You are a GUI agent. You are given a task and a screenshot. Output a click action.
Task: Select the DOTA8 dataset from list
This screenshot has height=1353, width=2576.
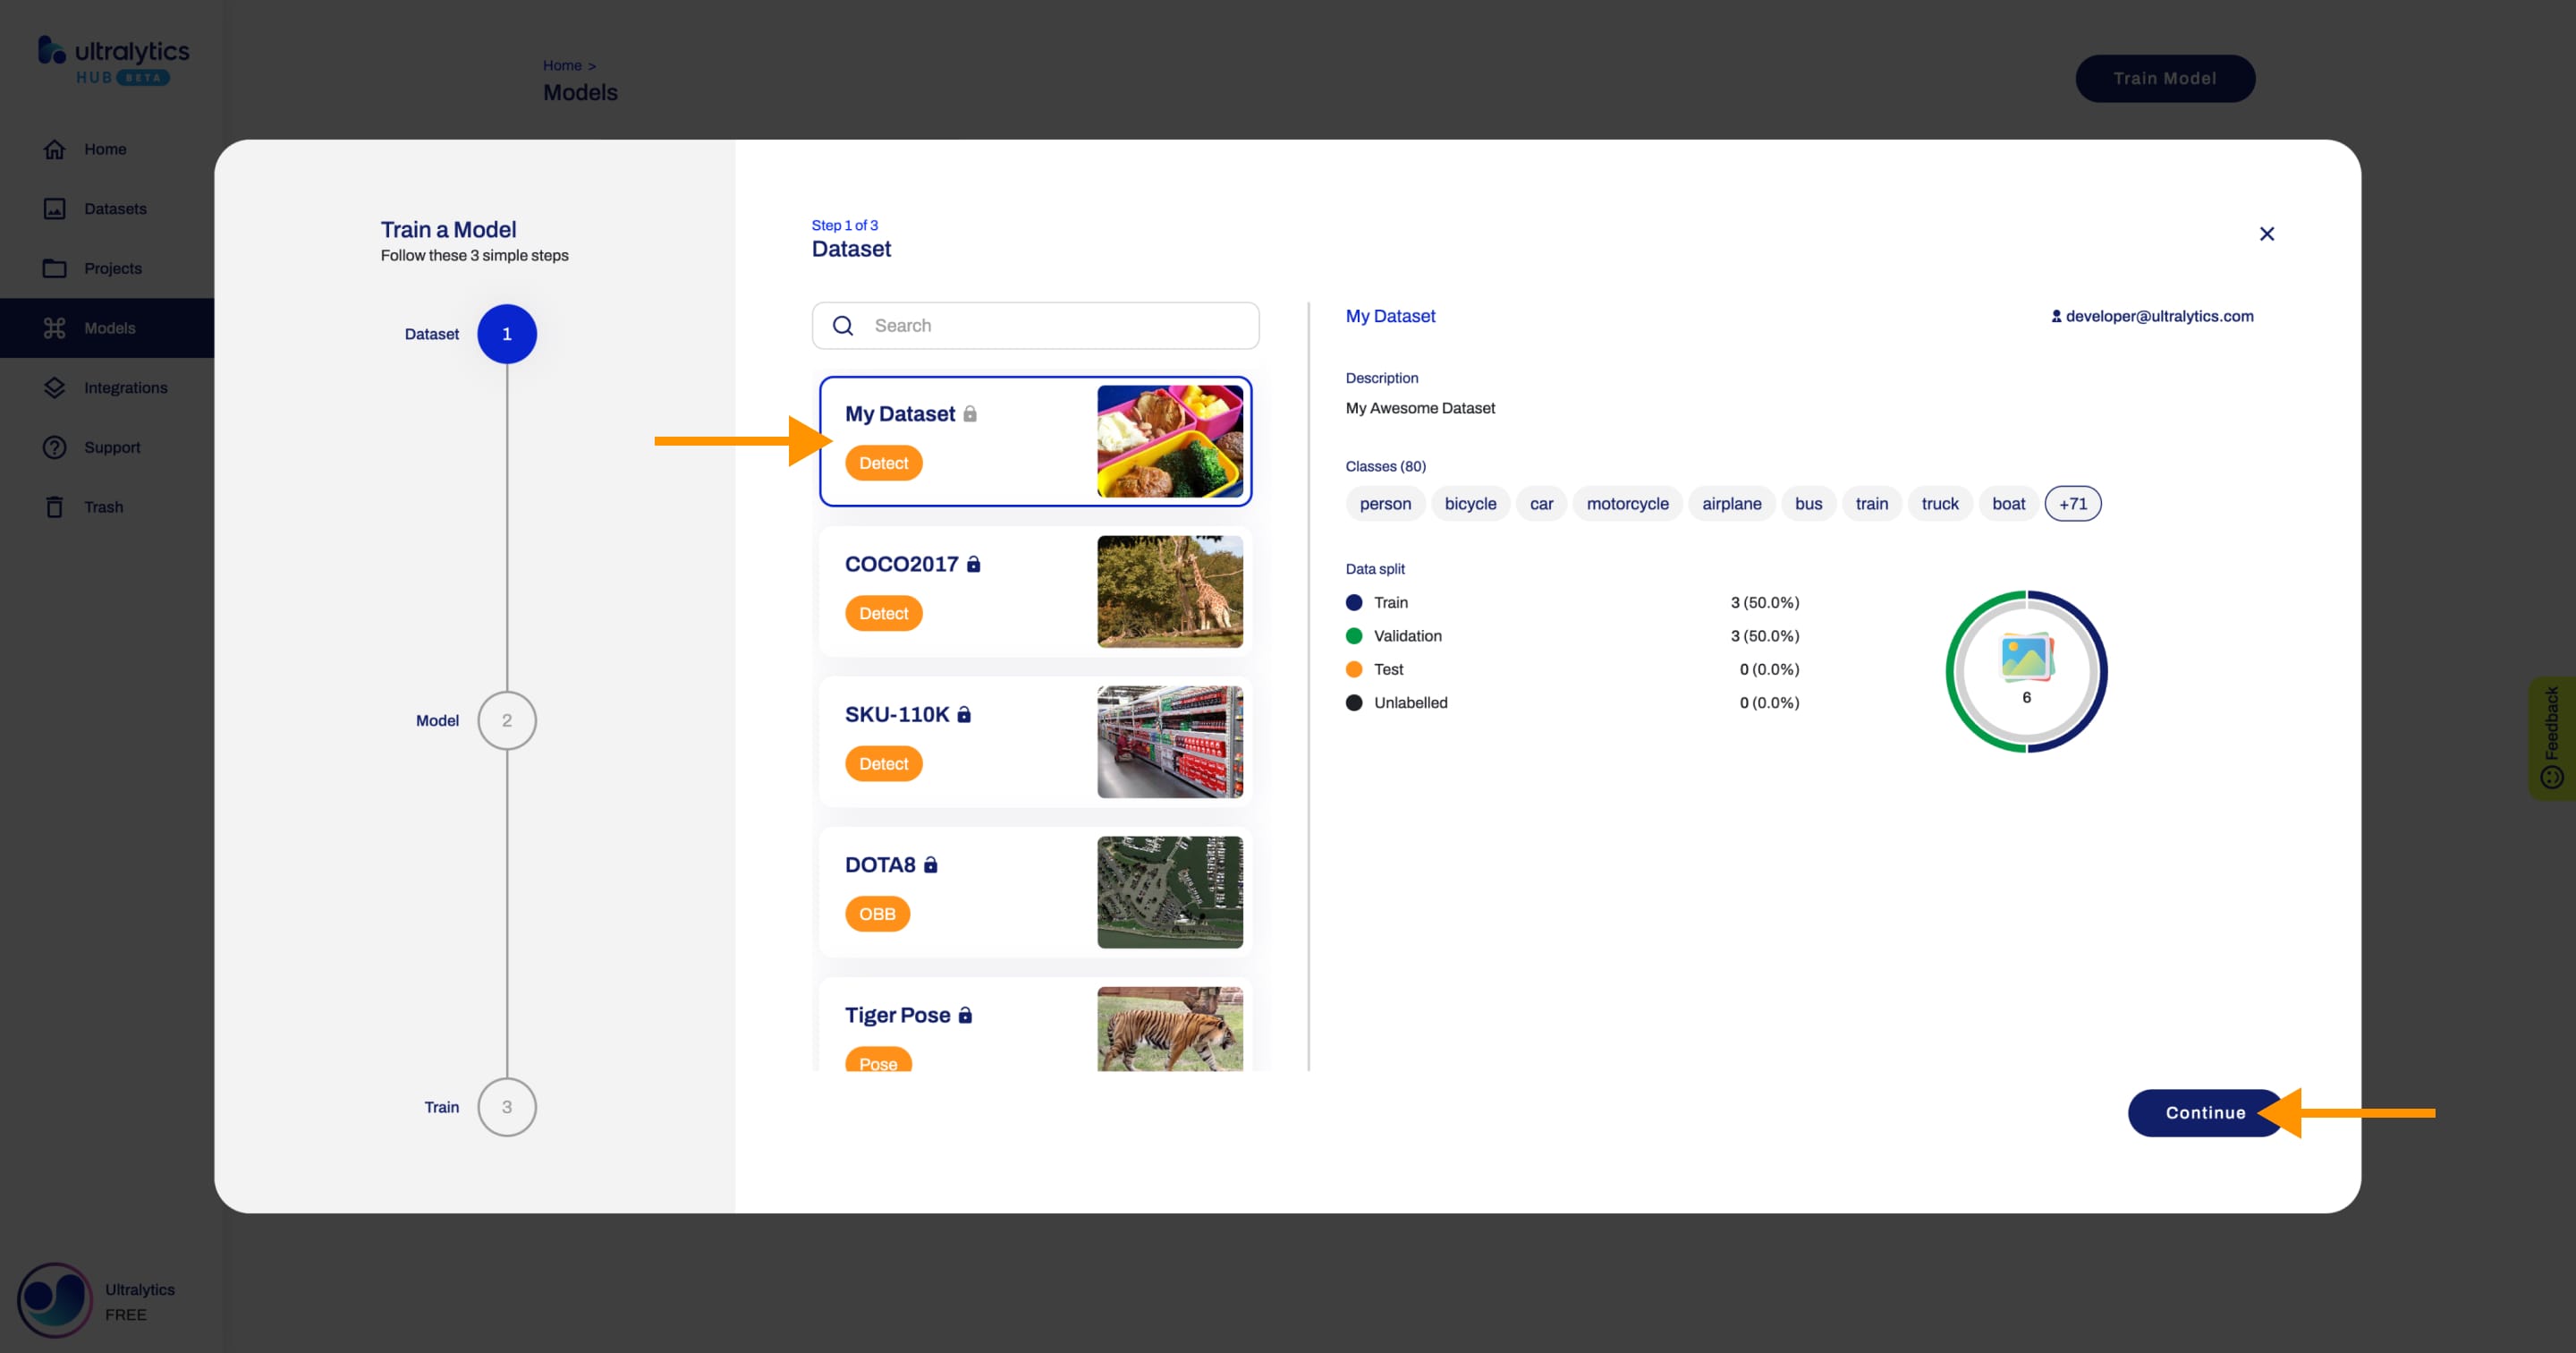point(1034,888)
